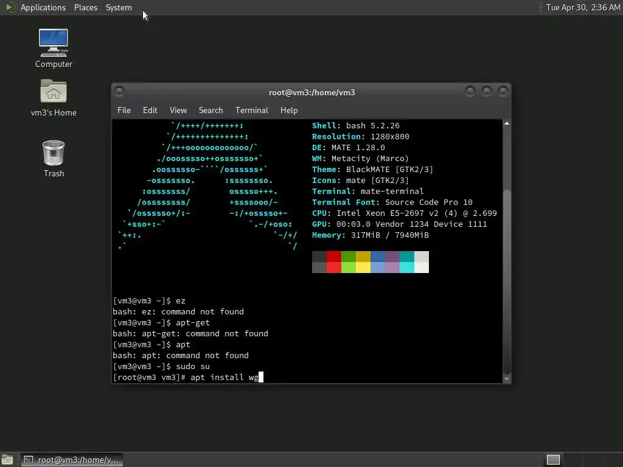Screen dimensions: 623x467
Task: Click the show desktop icon in bottom panel
Action: [7, 460]
